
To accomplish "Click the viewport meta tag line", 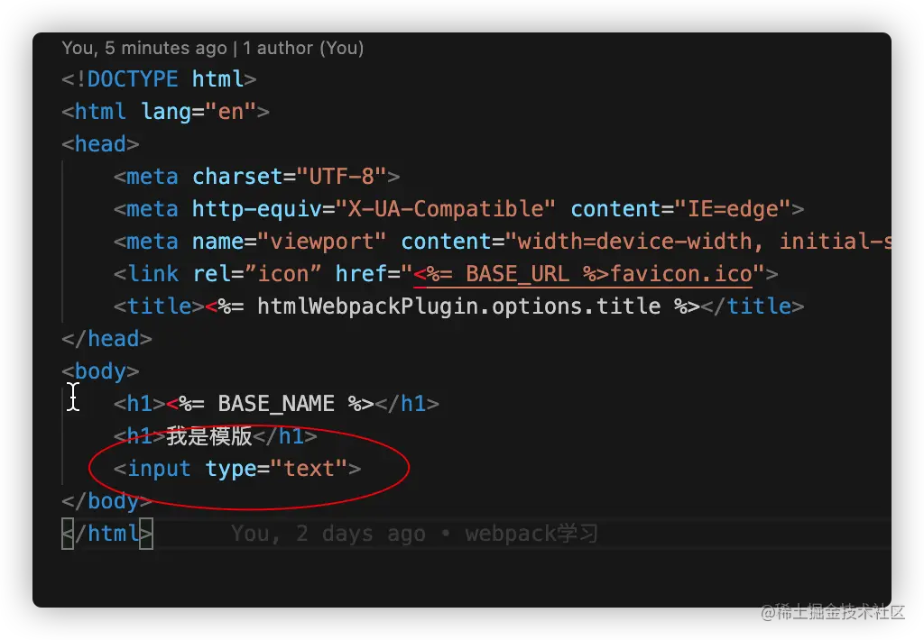I will [502, 241].
